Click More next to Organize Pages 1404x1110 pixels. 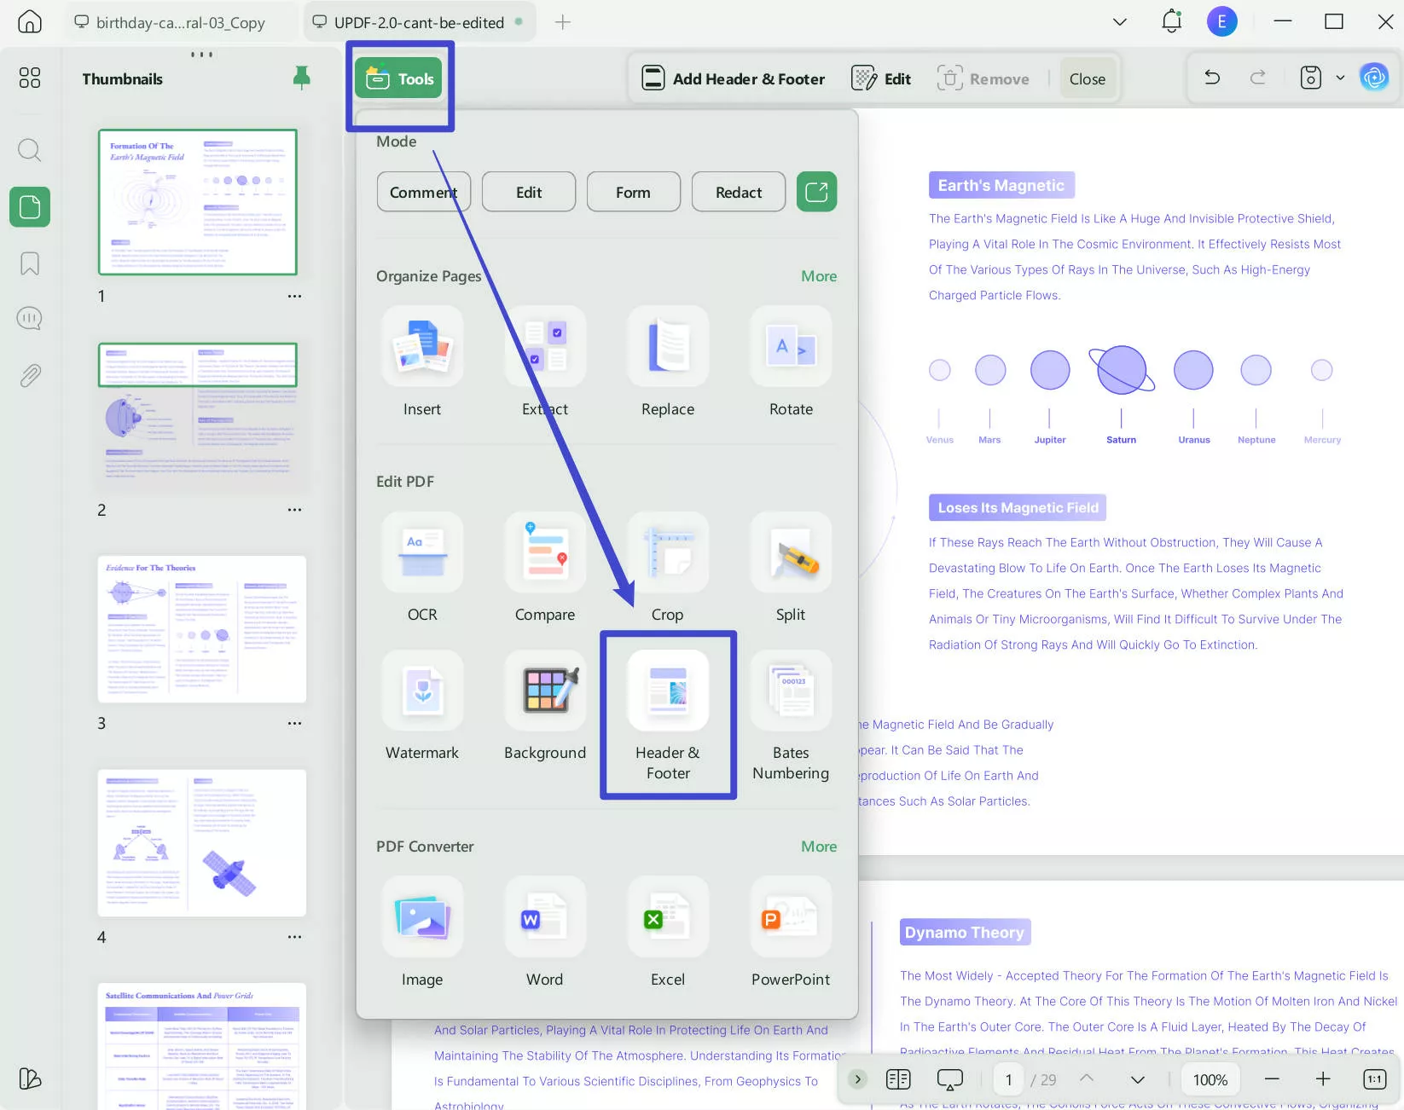[818, 276]
